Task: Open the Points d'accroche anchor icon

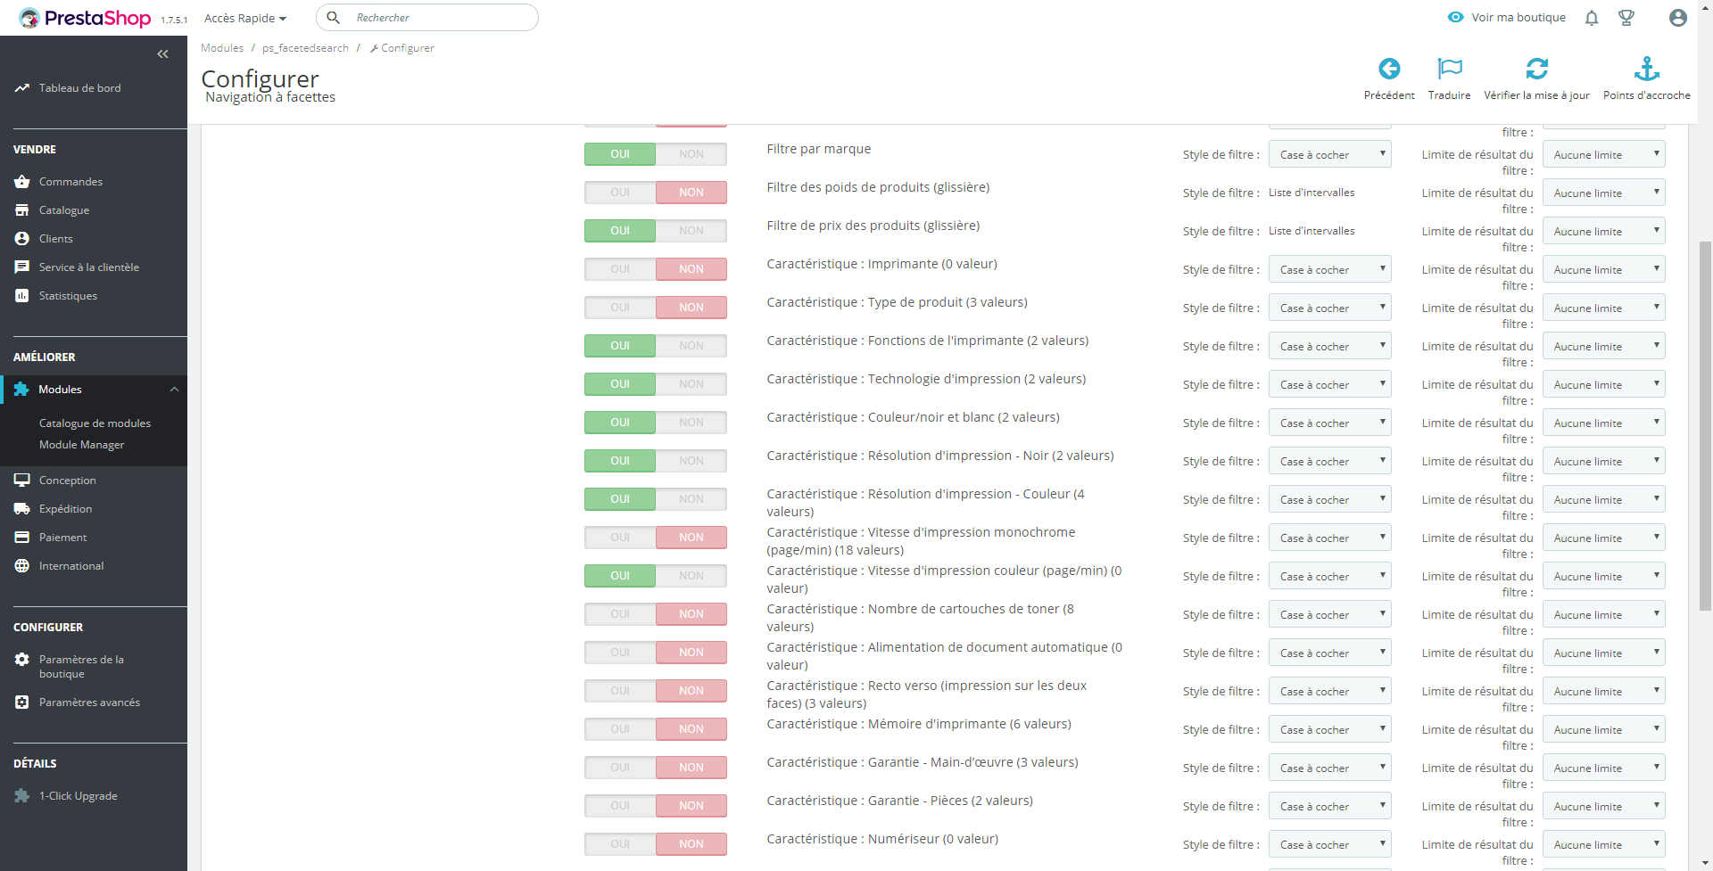Action: 1647,69
